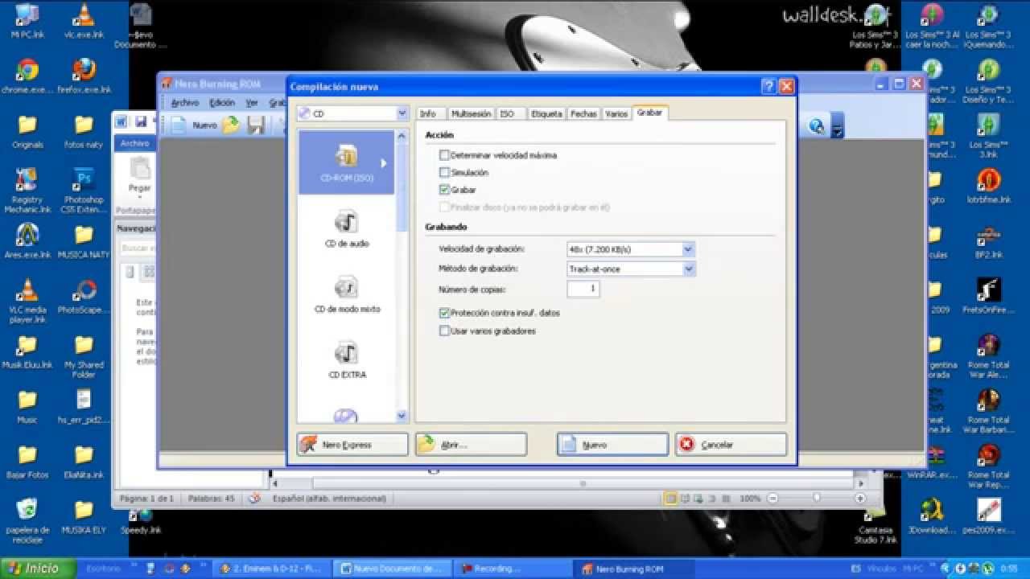
Task: Enable Usar varios grabadores checkbox
Action: [x=444, y=331]
